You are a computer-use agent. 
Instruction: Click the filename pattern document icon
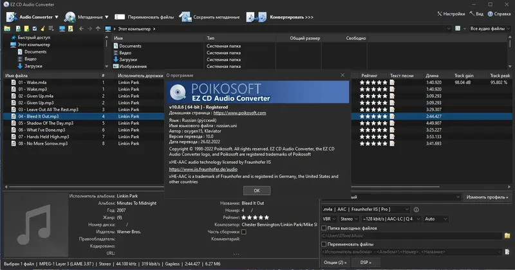point(507,252)
